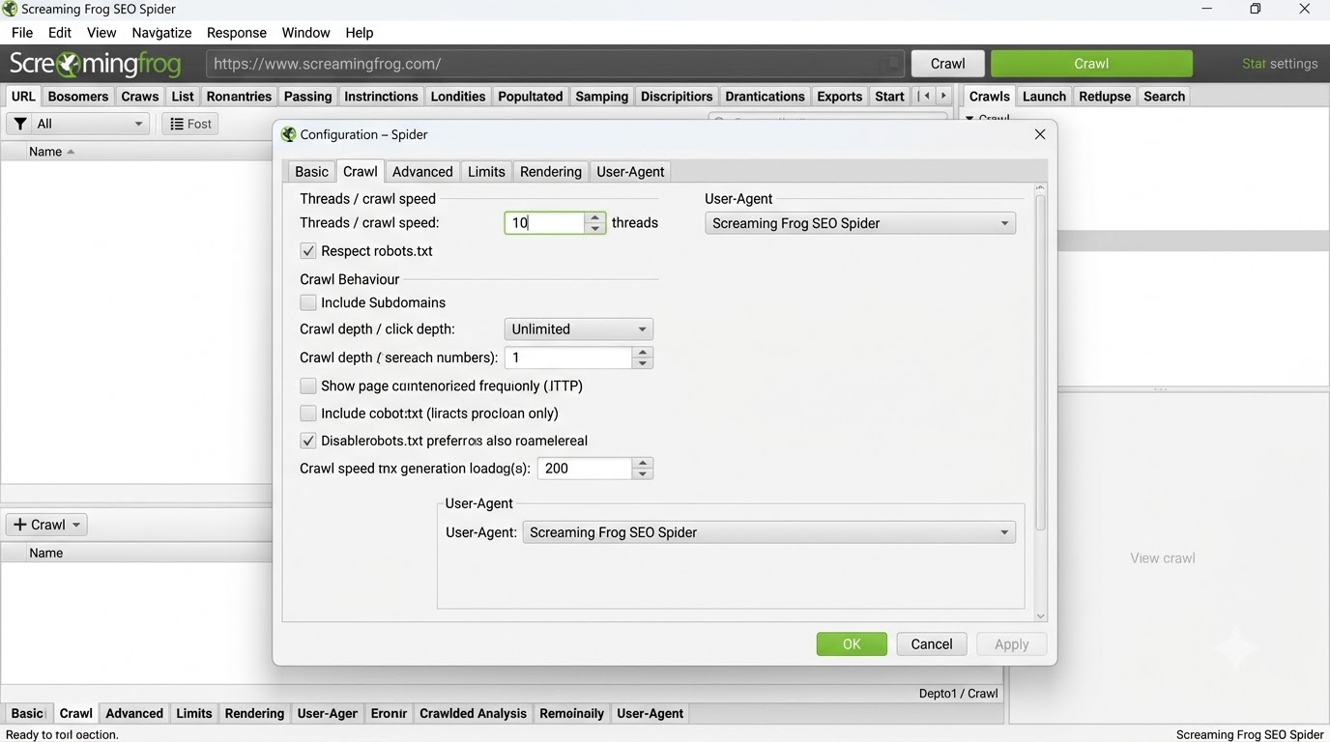Click the Ready status bar message
The image size is (1330, 742).
tap(62, 734)
